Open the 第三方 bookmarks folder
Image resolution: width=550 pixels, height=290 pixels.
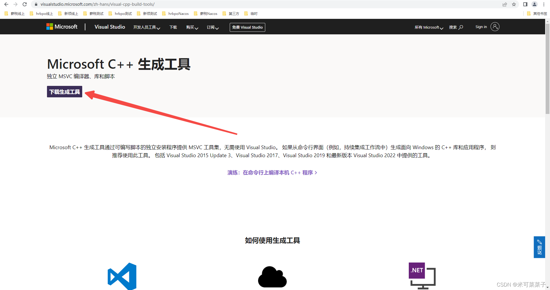click(233, 13)
